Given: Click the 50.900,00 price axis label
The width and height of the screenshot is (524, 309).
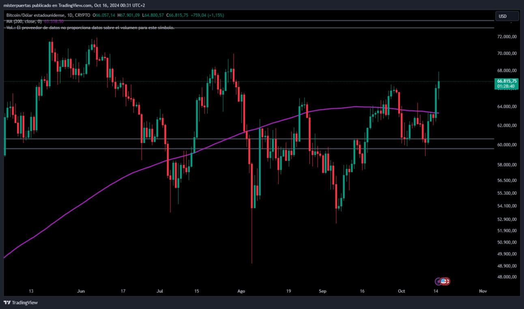Looking at the screenshot, I should (507, 242).
